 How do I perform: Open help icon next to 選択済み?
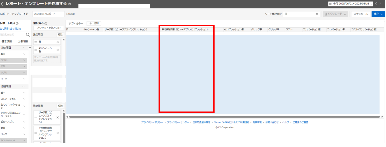(x=46, y=24)
